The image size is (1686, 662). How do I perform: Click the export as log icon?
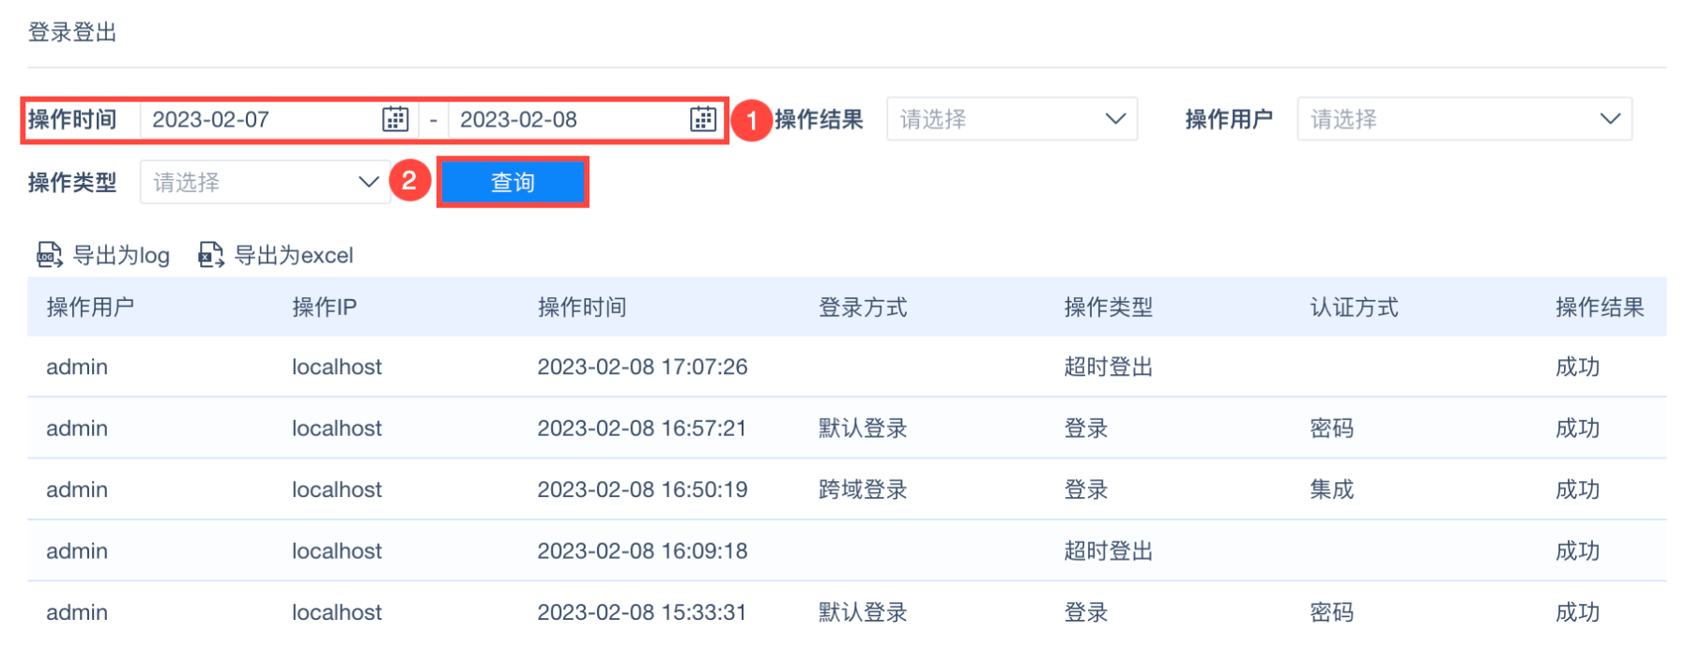pyautogui.click(x=49, y=255)
